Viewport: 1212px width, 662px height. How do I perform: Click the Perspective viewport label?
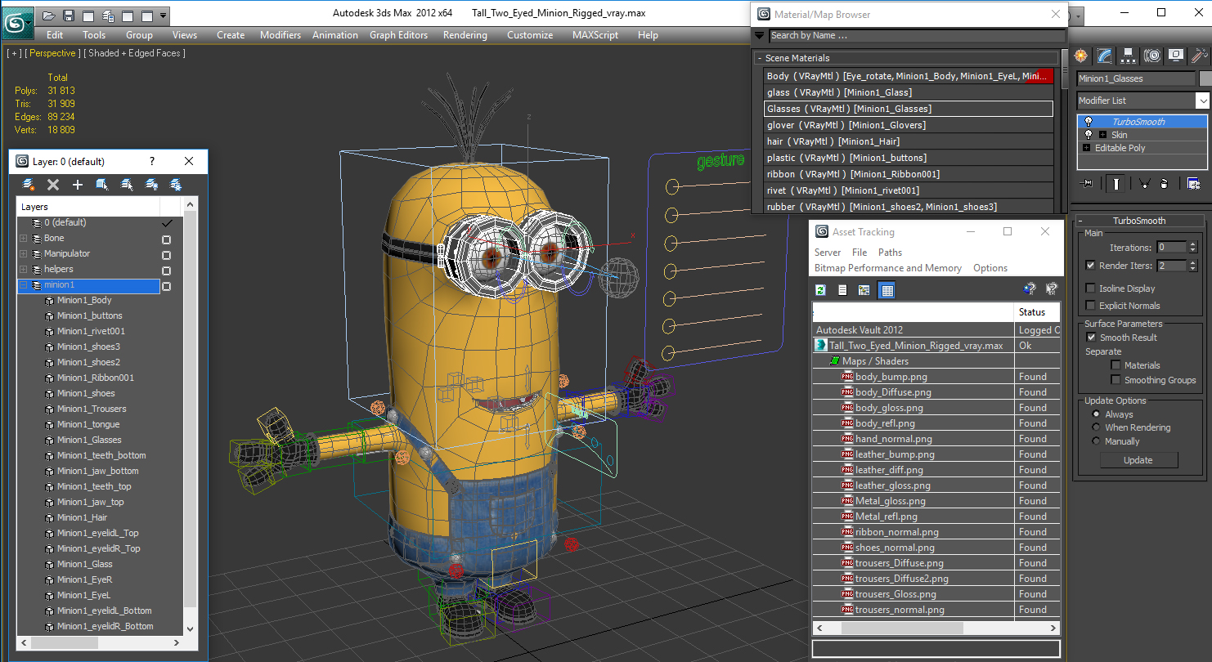53,53
